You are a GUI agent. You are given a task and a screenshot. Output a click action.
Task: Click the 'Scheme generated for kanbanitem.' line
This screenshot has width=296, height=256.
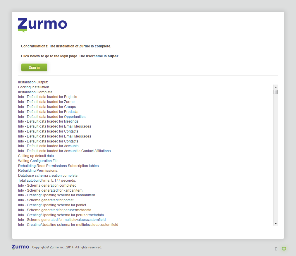click(51, 190)
